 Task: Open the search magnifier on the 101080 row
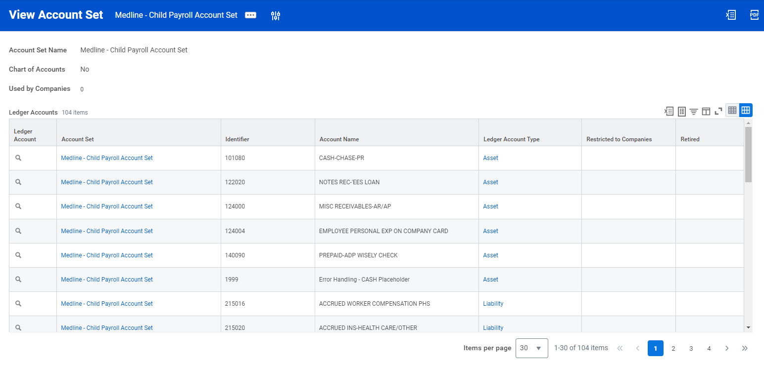[18, 158]
